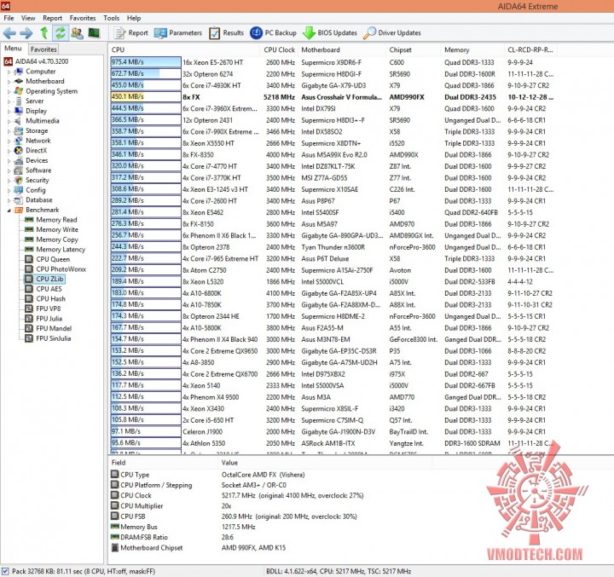Sort by the Chipset column header
This screenshot has width=614, height=577.
tap(414, 49)
